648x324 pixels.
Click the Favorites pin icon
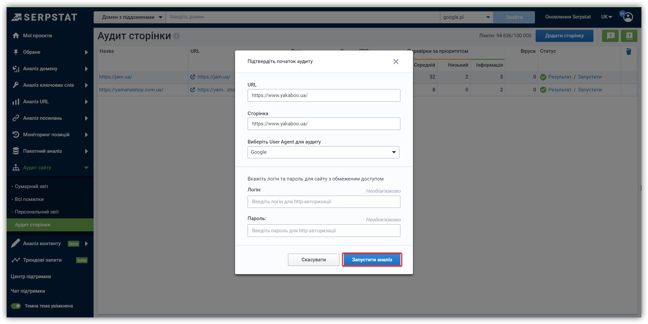click(x=16, y=52)
